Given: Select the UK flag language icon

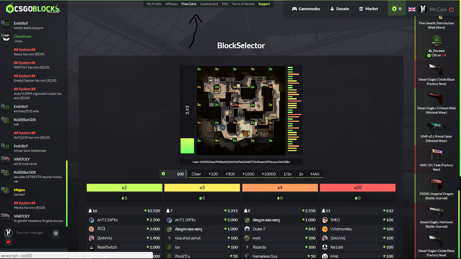Looking at the screenshot, I should (x=412, y=9).
